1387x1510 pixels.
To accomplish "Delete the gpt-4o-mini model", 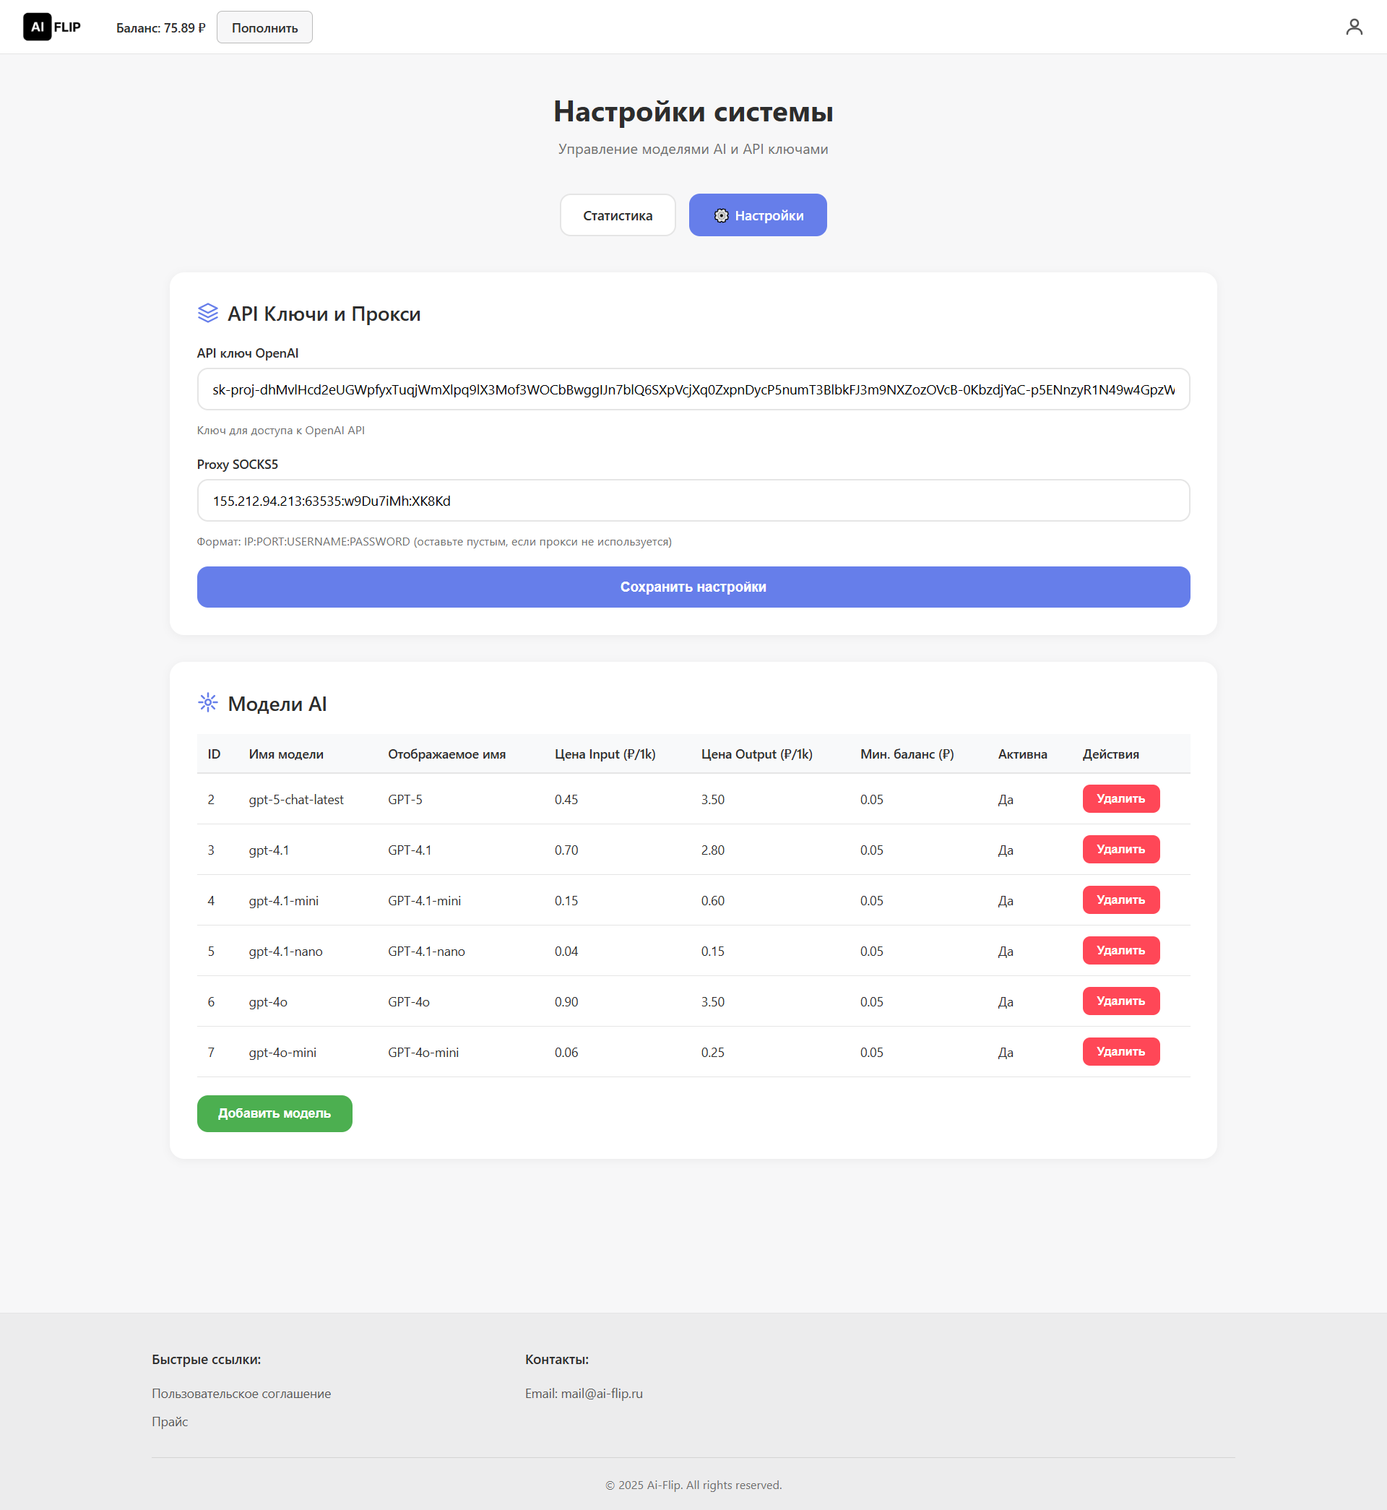I will (1120, 1050).
